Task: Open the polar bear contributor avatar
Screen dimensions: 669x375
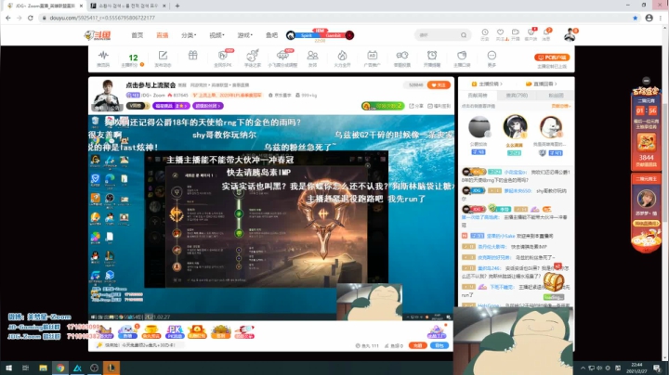Action: 550,127
